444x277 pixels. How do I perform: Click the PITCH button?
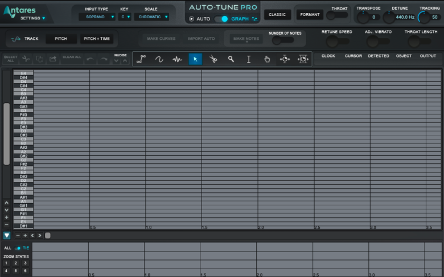click(61, 39)
